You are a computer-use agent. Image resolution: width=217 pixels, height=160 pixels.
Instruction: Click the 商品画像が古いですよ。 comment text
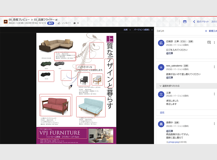coord(178,134)
